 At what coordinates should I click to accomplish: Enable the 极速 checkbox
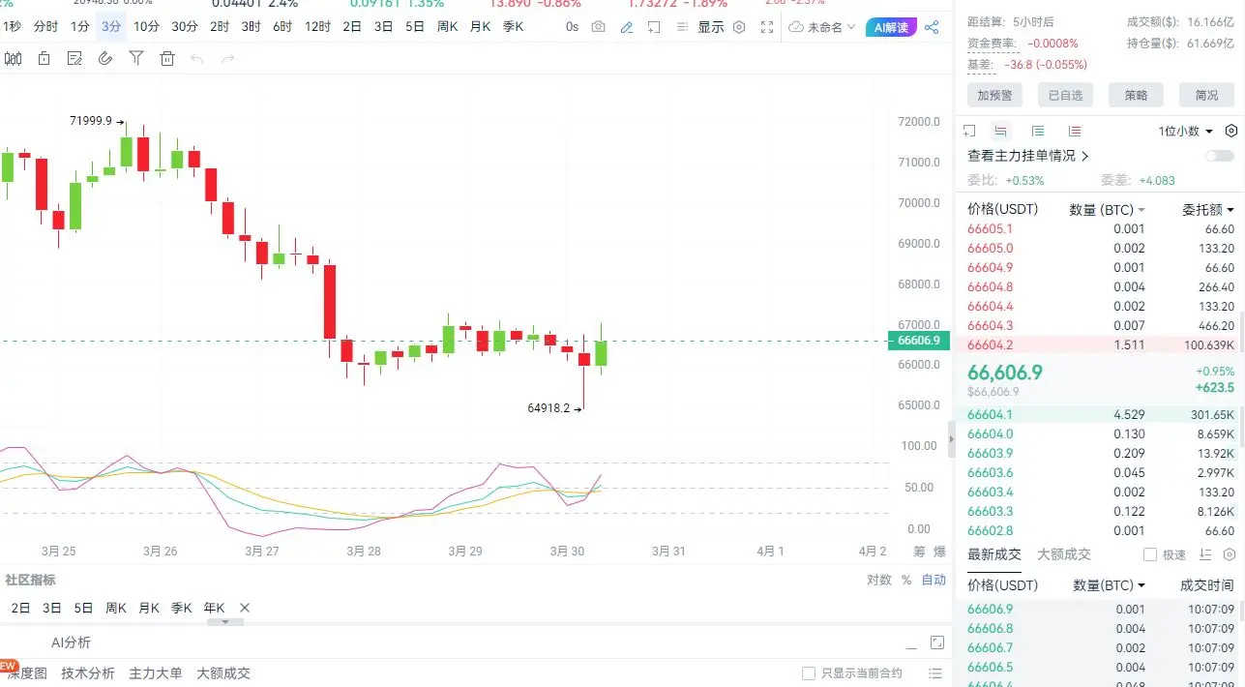(x=1150, y=554)
